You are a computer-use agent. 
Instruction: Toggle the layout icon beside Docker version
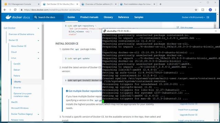tap(208, 17)
